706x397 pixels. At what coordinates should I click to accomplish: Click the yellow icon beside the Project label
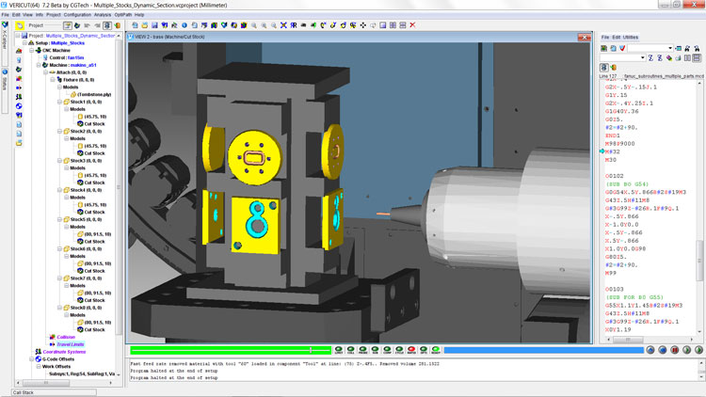[x=20, y=25]
